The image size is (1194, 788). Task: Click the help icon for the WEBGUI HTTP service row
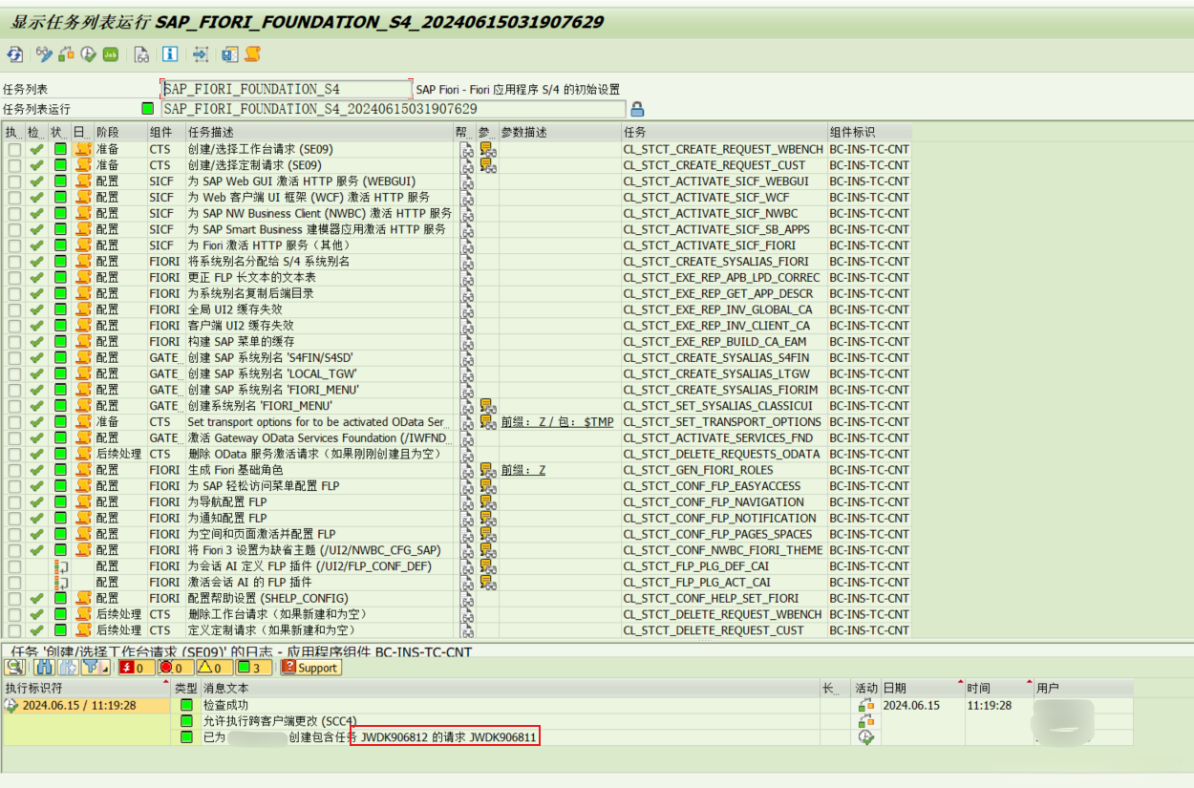pyautogui.click(x=467, y=181)
